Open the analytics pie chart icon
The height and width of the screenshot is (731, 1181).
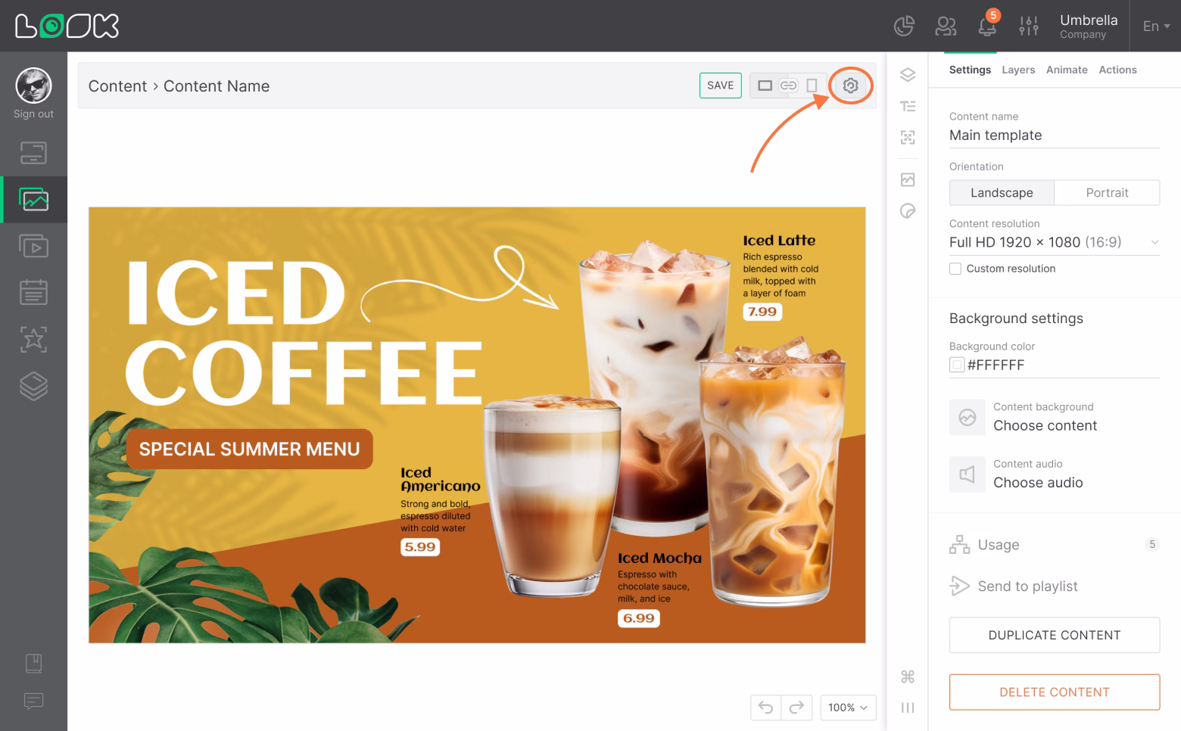pos(904,26)
